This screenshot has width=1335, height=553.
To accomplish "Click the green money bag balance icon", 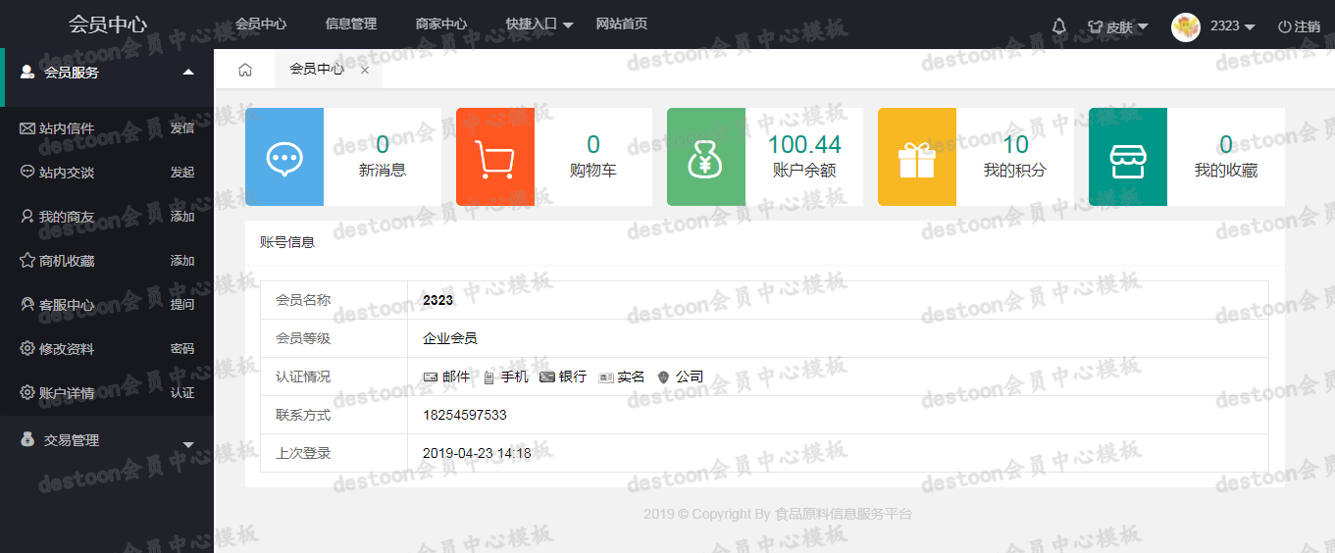I will (x=706, y=157).
